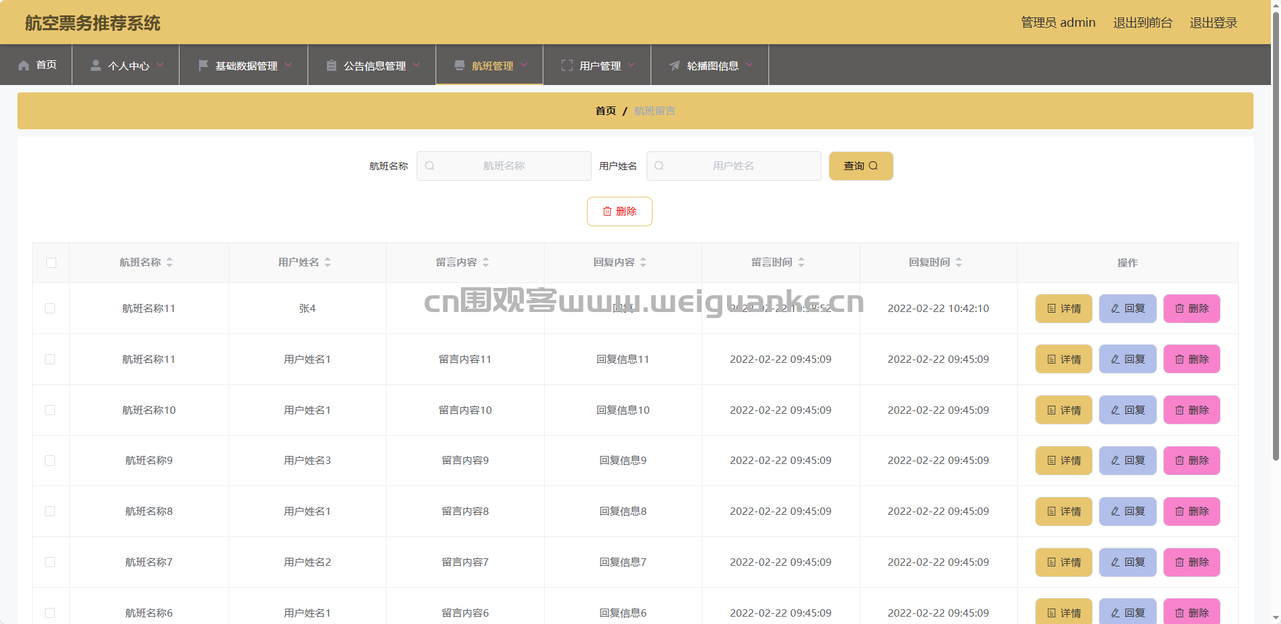The image size is (1281, 624).
Task: Go to 退出到前台 in the header
Action: pyautogui.click(x=1142, y=23)
